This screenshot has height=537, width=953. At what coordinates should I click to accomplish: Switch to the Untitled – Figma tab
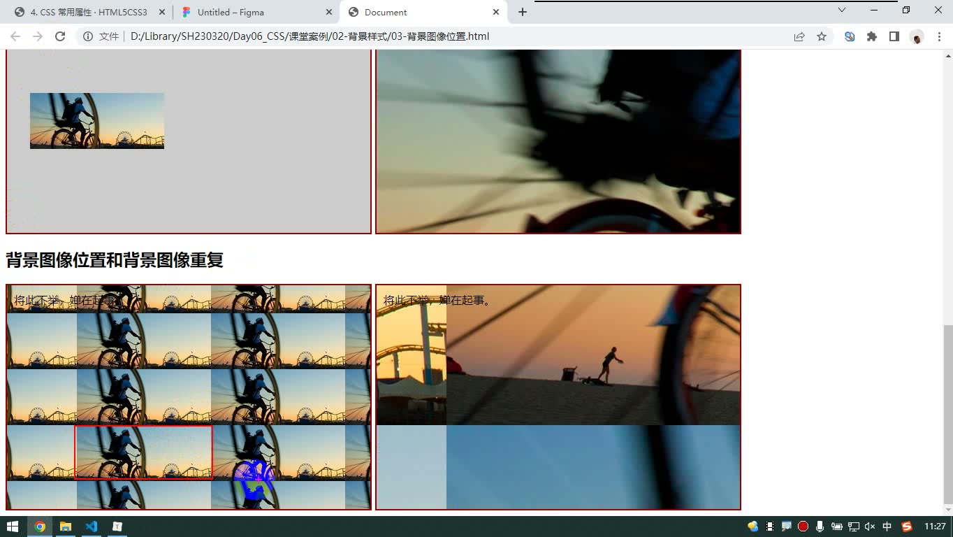click(256, 12)
